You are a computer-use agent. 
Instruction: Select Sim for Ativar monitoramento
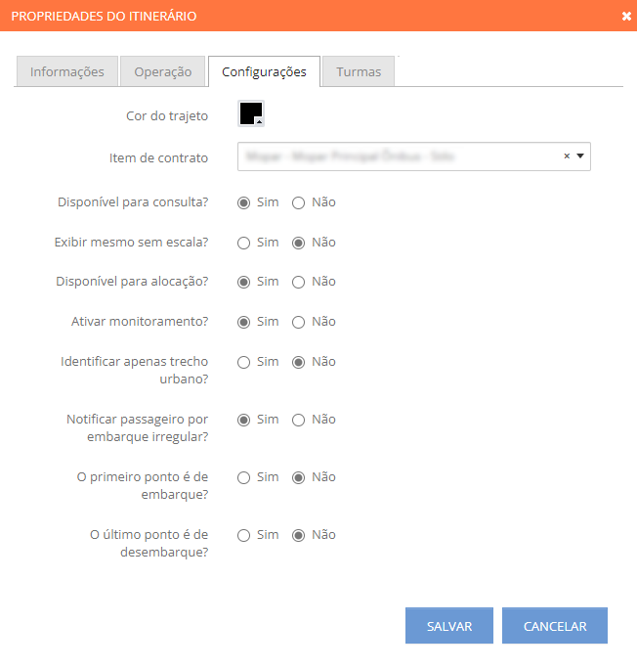click(243, 322)
